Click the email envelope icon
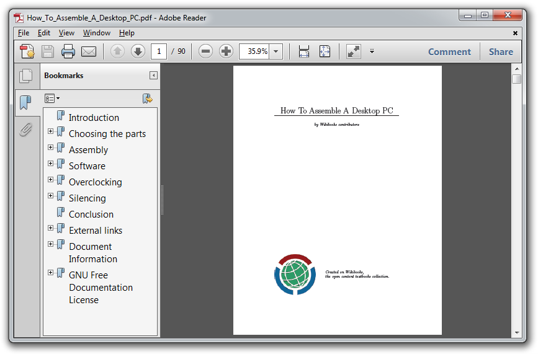This screenshot has width=538, height=354. 89,51
